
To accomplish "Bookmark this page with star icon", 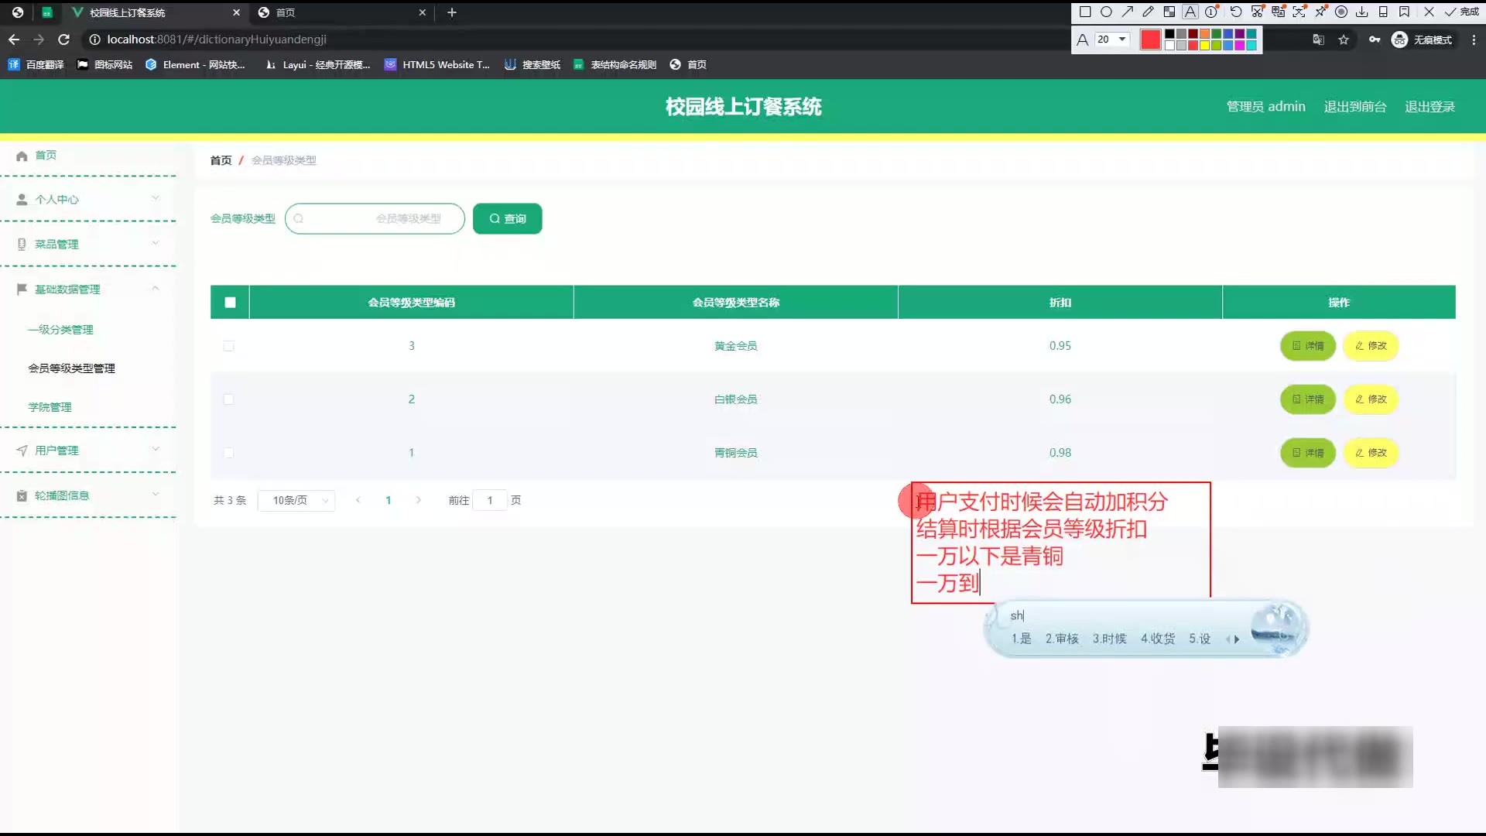I will click(1344, 39).
